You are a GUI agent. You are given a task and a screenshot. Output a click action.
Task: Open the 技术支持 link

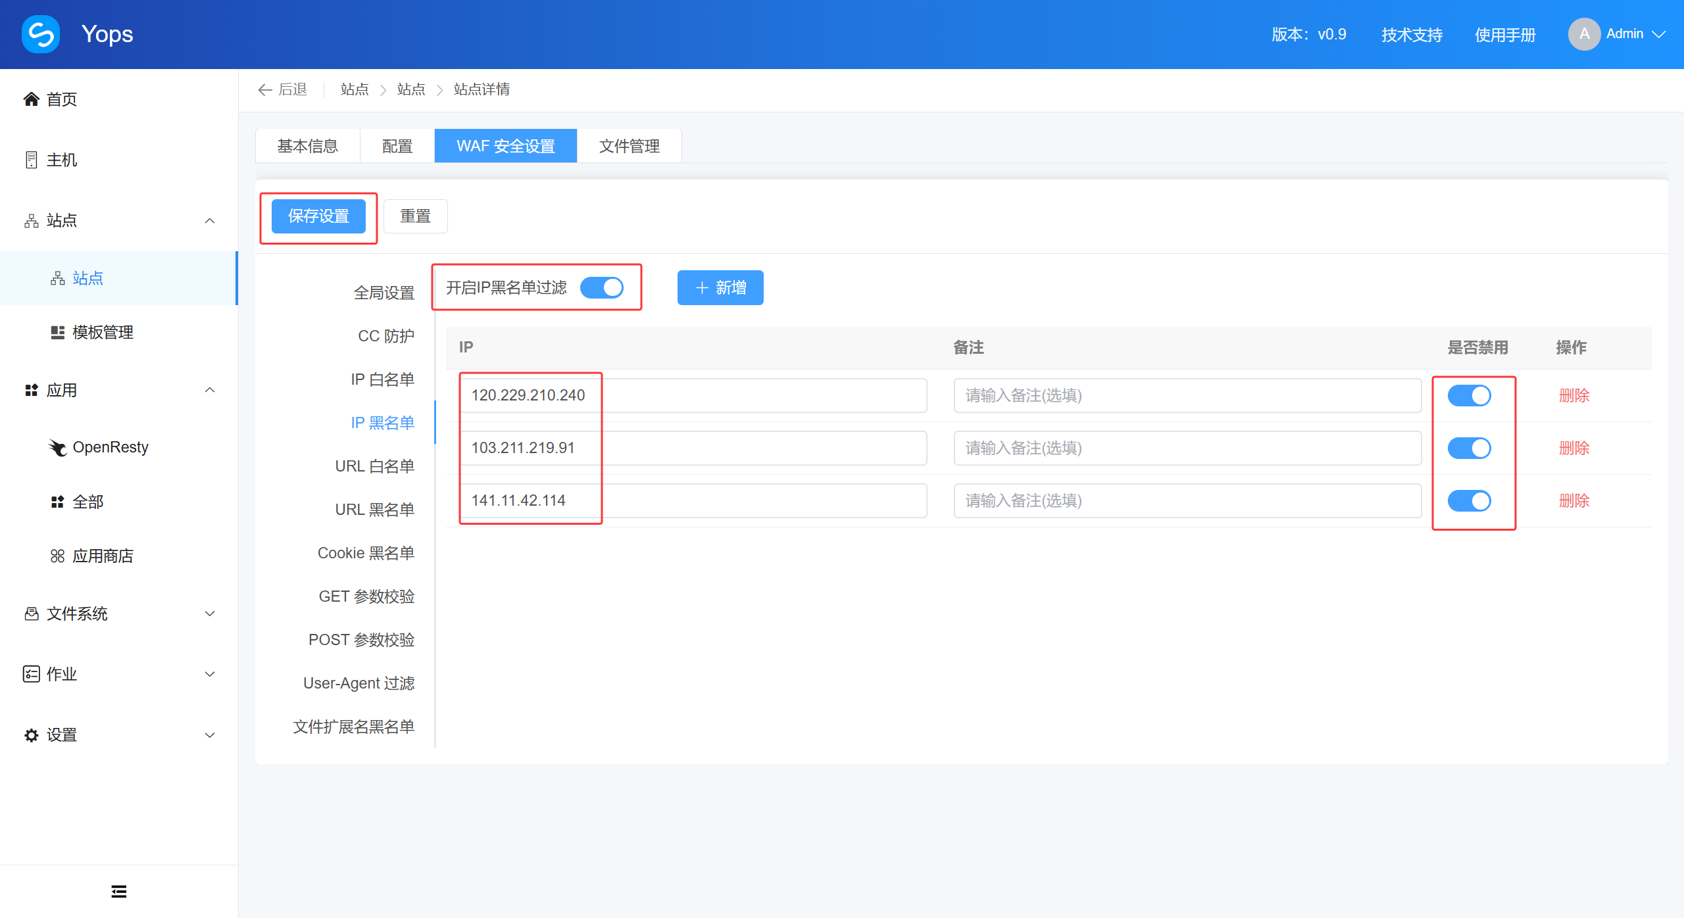(1412, 34)
